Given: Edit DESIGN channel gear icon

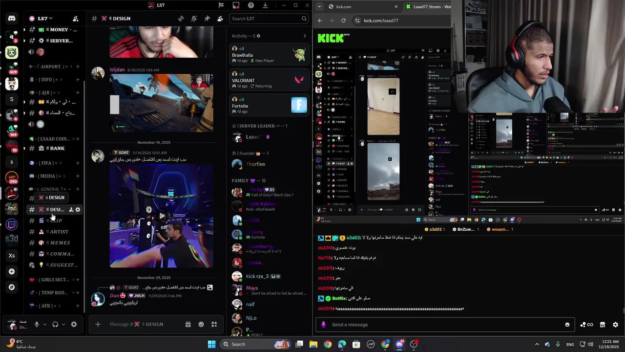Looking at the screenshot, I should point(78,210).
